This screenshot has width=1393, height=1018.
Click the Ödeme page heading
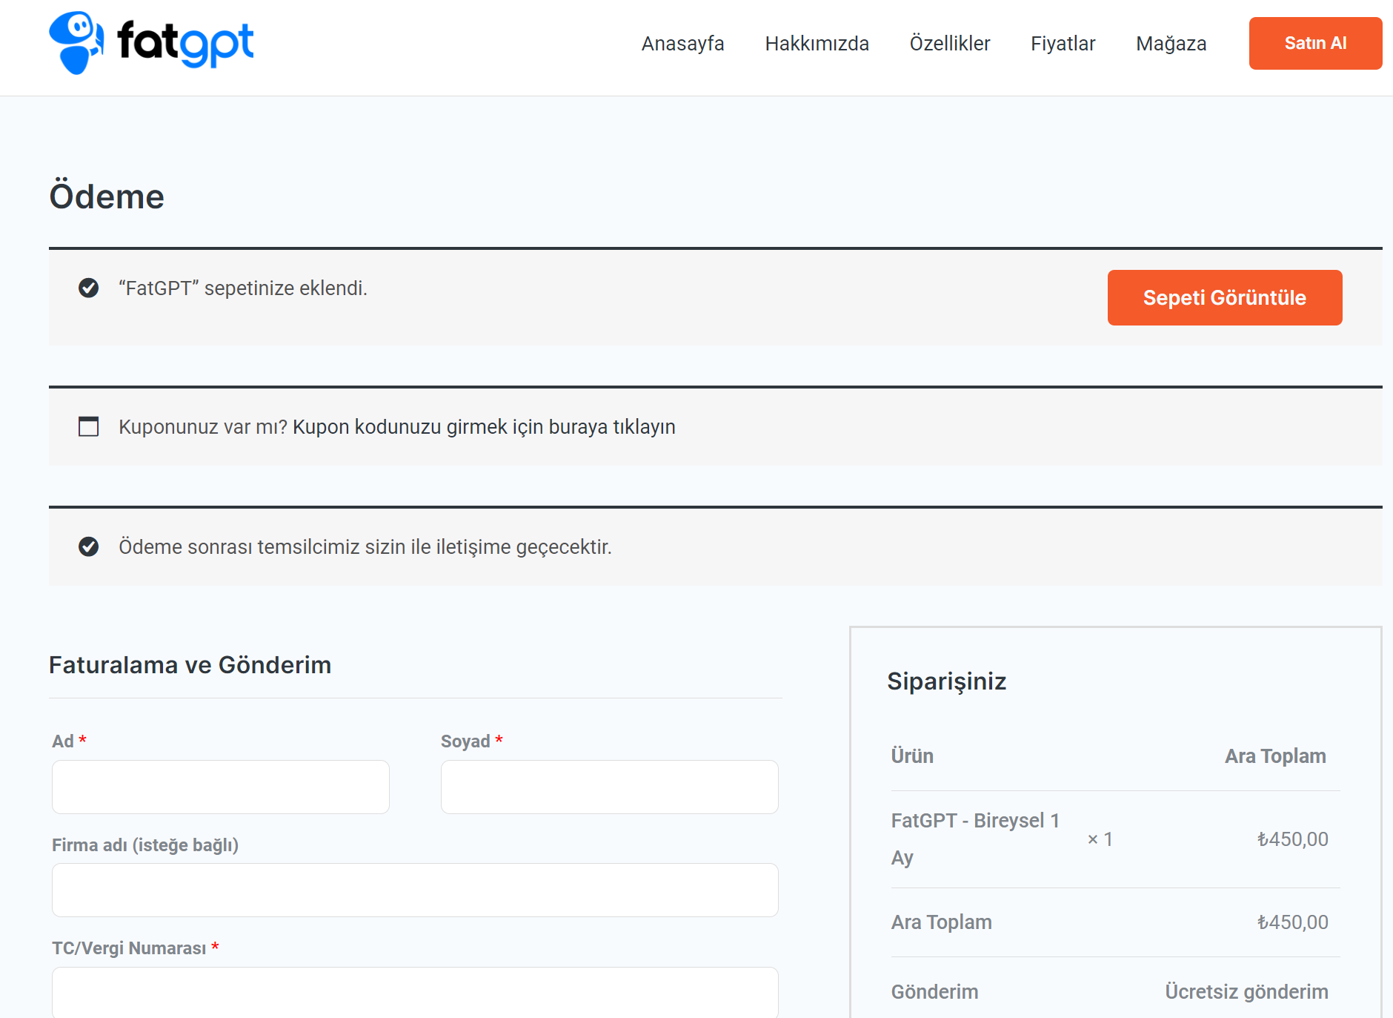107,196
